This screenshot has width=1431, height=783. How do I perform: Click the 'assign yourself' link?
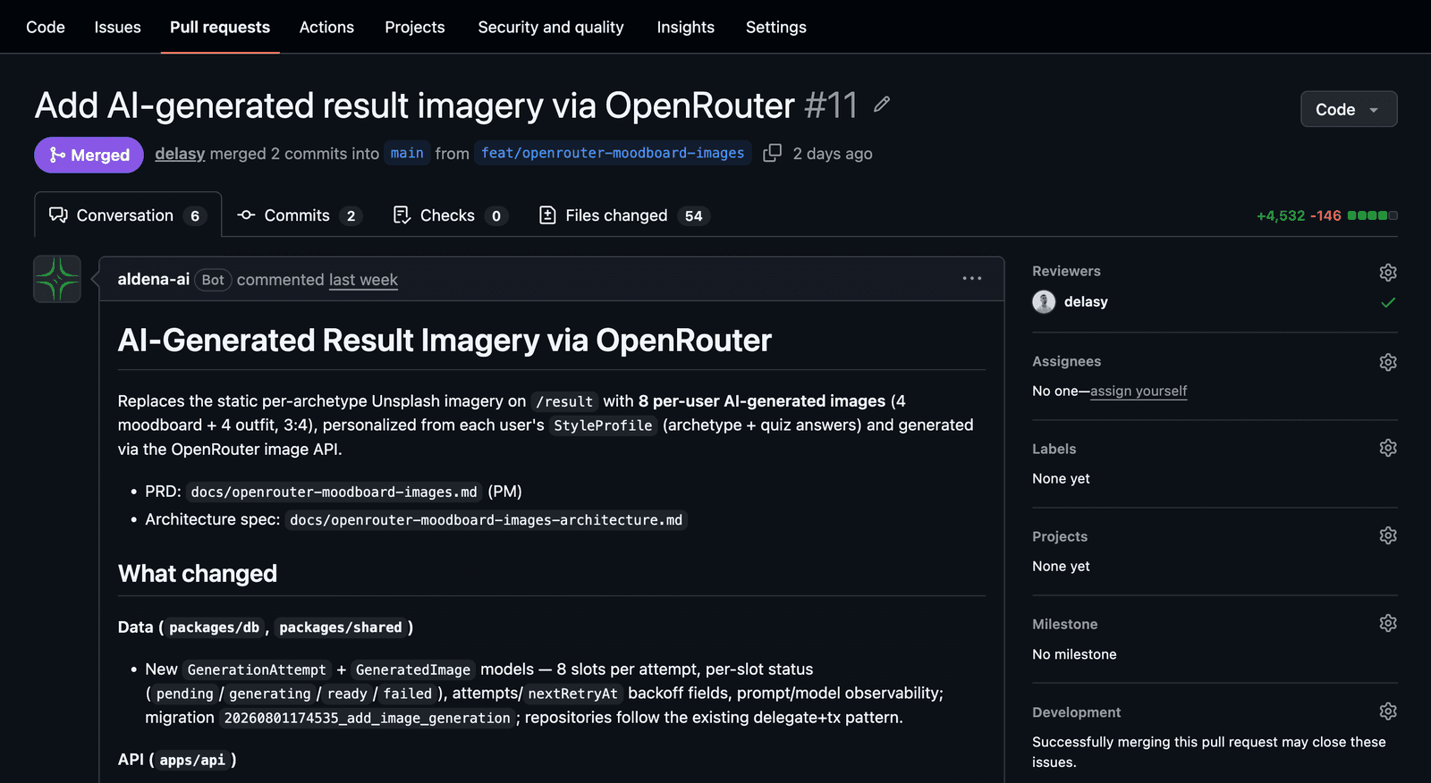click(1139, 391)
